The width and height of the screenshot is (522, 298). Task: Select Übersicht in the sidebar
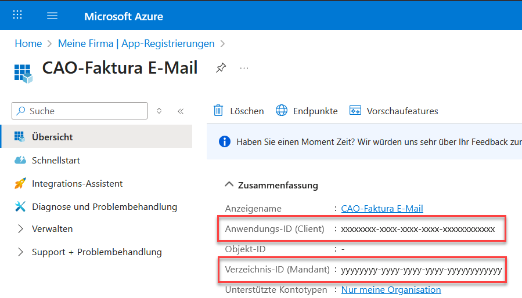point(52,137)
